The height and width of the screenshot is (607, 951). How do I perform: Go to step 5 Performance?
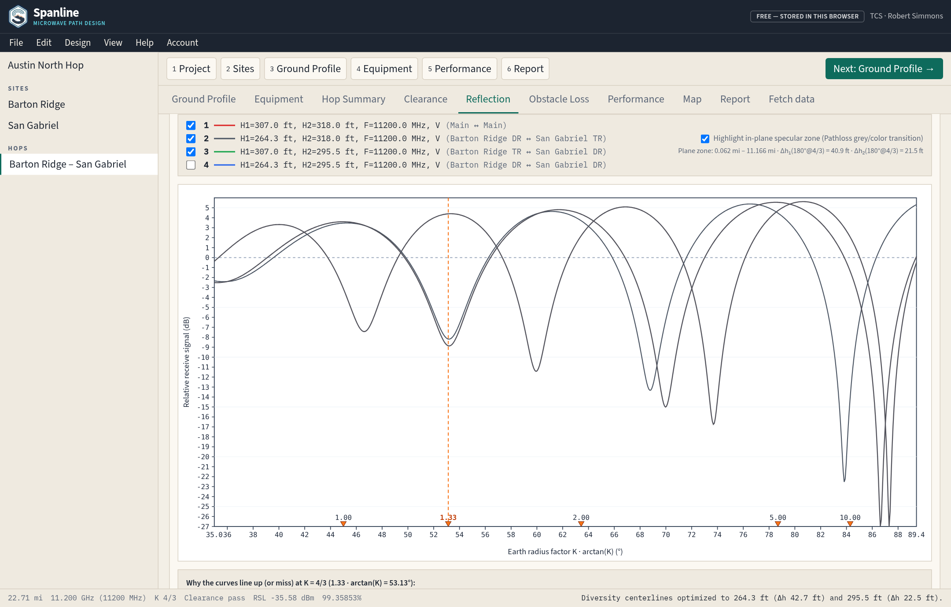tap(460, 69)
